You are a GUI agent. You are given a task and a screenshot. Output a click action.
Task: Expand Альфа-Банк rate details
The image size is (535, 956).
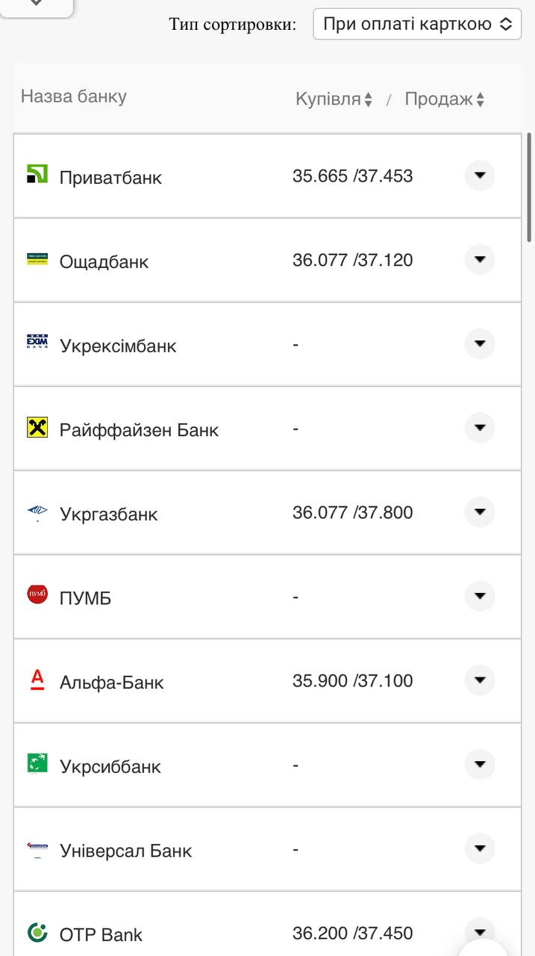point(480,680)
